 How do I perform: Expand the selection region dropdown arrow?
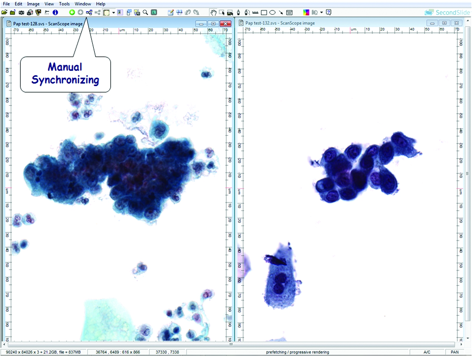click(x=114, y=13)
